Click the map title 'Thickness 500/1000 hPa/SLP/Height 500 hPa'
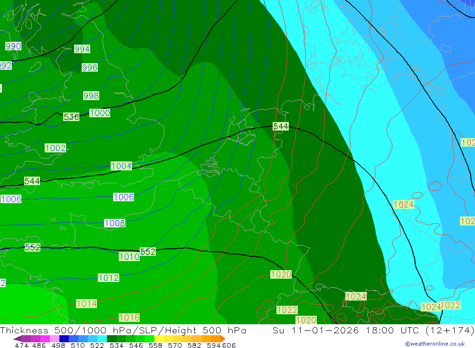 pos(123,330)
